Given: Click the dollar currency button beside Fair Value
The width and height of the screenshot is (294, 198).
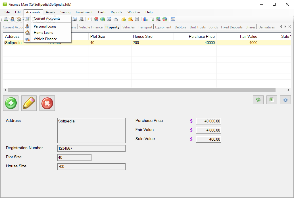Looking at the screenshot, I should click(x=191, y=130).
